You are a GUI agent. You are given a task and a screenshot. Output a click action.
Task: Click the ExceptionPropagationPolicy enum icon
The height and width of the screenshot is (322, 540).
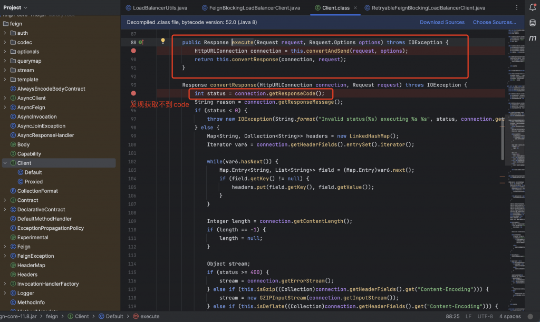click(13, 228)
